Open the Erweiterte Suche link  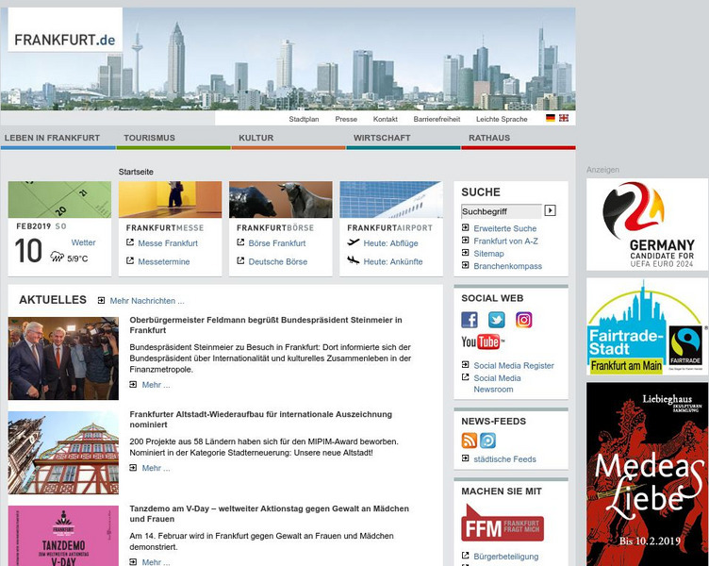click(x=505, y=228)
